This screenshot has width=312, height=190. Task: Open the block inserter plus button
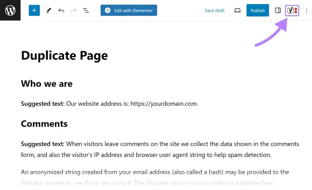[x=34, y=10]
